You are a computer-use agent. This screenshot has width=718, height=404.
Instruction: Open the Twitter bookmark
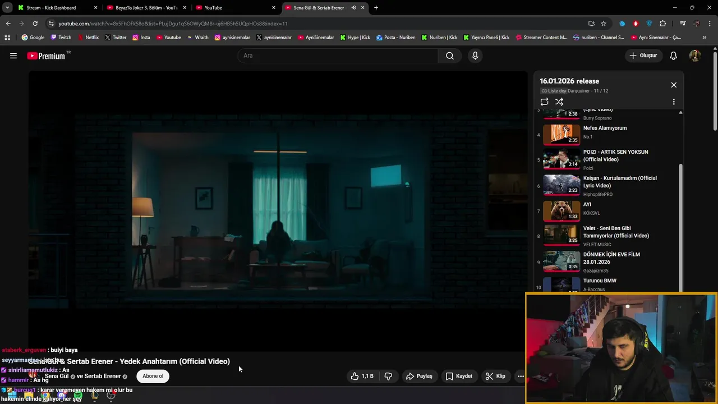point(116,38)
